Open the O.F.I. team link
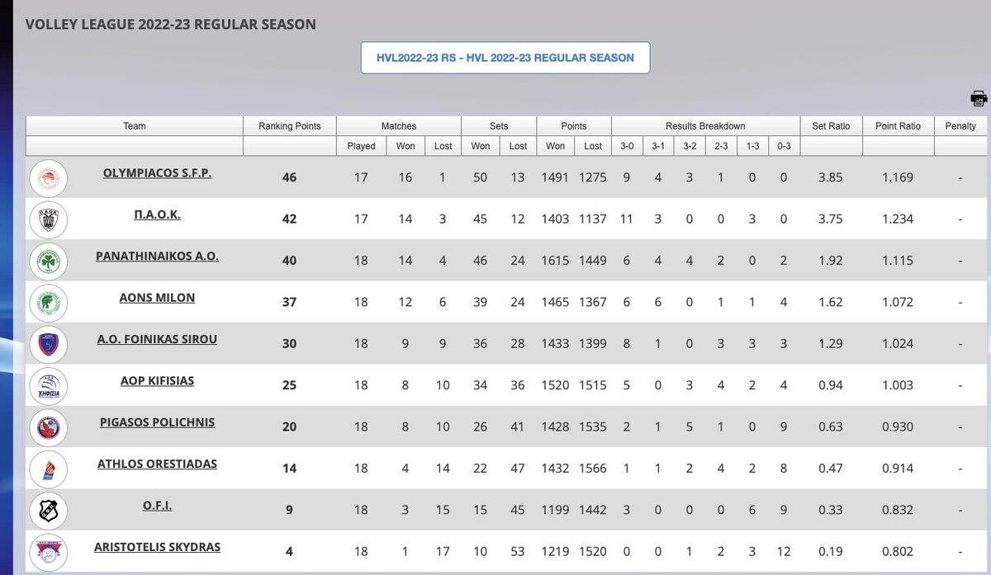Viewport: 991px width, 575px height. click(x=157, y=505)
